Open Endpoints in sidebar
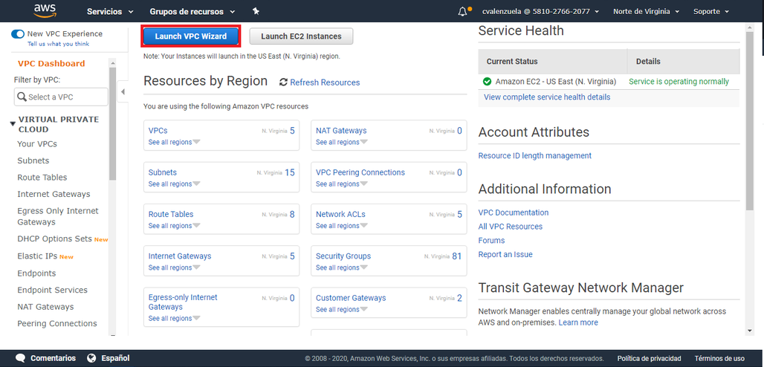This screenshot has width=764, height=367. click(36, 273)
